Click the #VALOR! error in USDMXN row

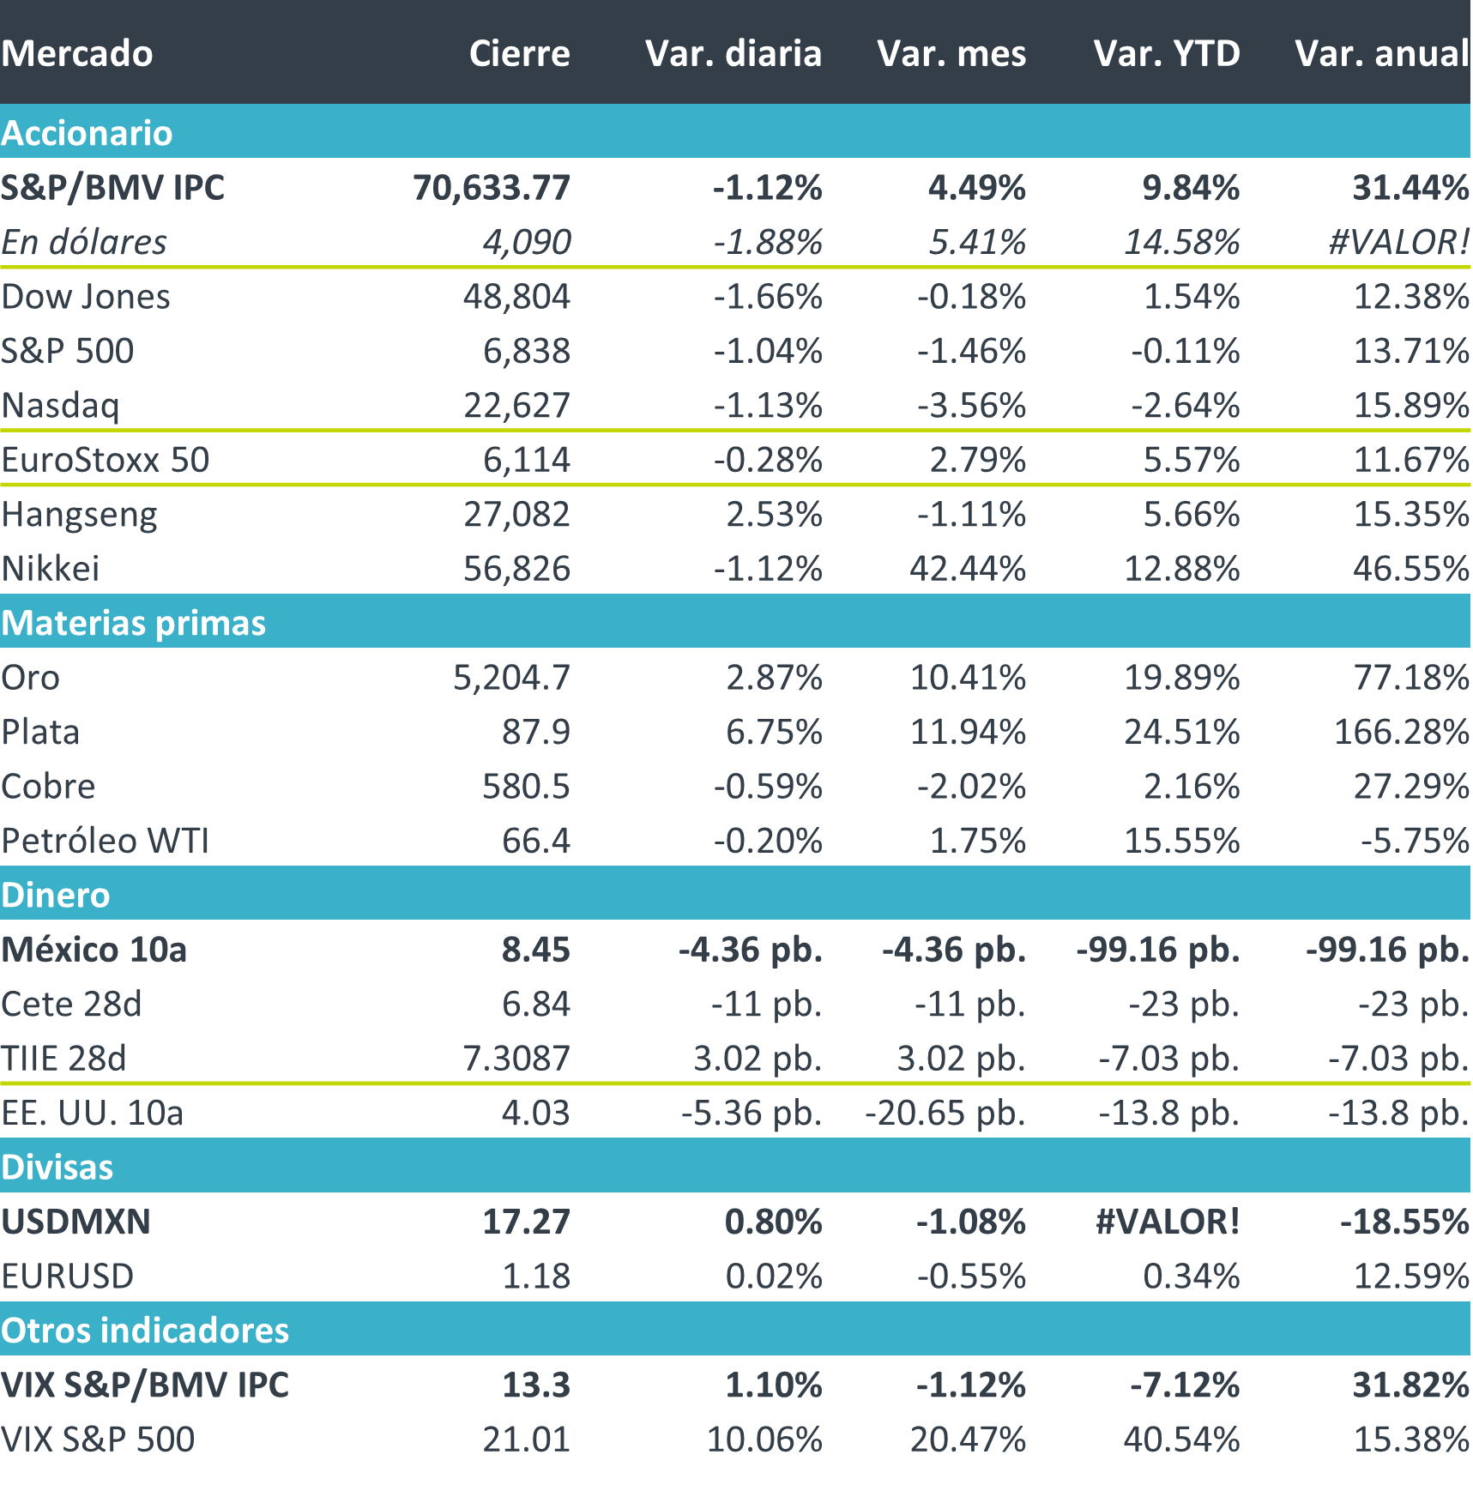(x=1168, y=1222)
